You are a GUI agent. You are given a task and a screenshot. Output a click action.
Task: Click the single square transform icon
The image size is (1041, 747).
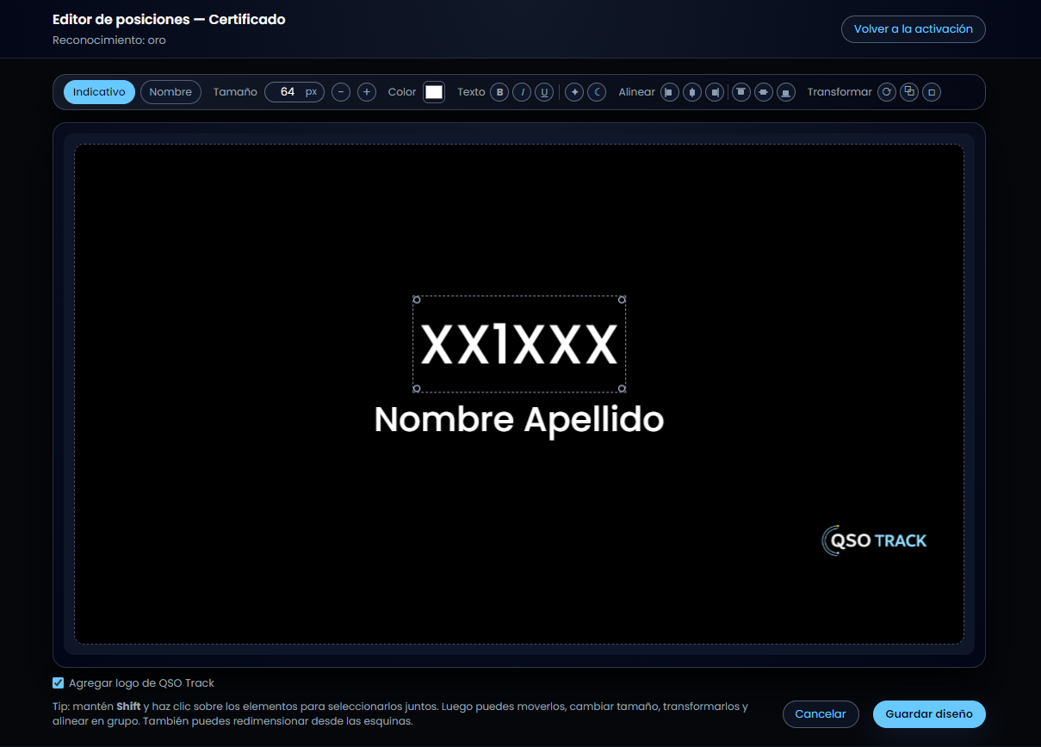[932, 92]
